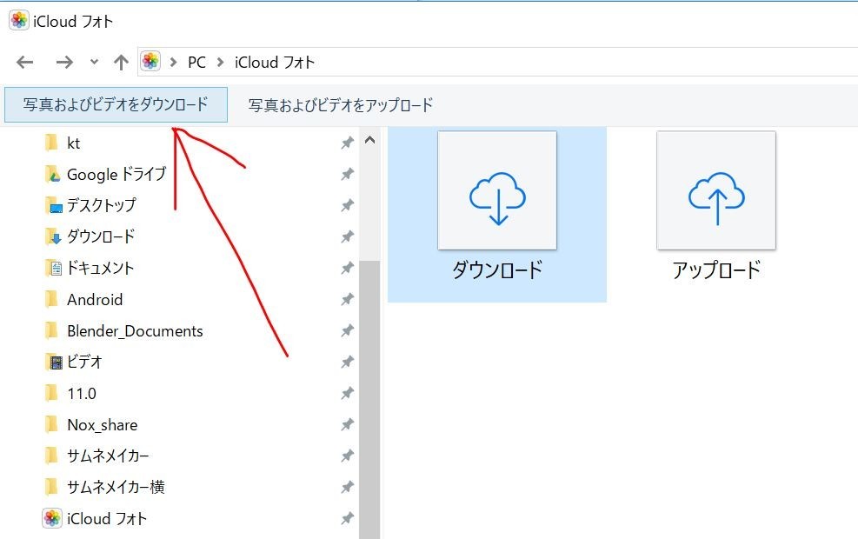The height and width of the screenshot is (539, 858).
Task: Click the Android folder icon
Action: click(x=52, y=299)
